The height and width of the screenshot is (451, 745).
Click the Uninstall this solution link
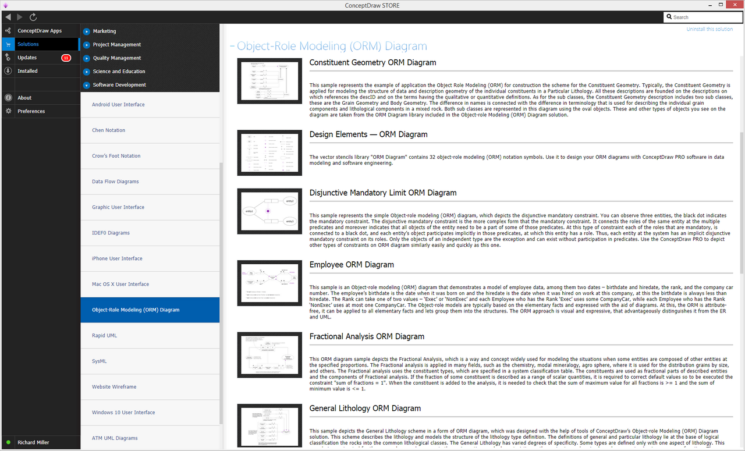point(709,29)
